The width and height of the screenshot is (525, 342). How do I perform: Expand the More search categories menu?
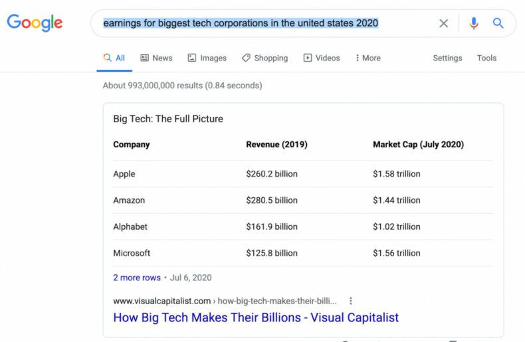[368, 58]
